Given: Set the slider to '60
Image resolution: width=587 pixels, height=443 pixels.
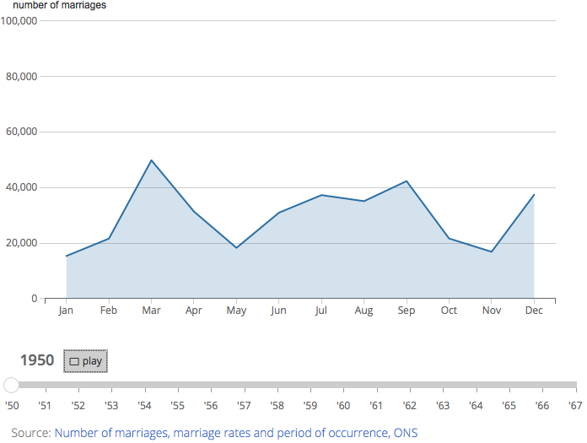Looking at the screenshot, I should click(343, 406).
